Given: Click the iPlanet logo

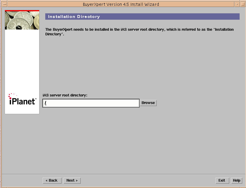Looking at the screenshot, I should 22,99.
